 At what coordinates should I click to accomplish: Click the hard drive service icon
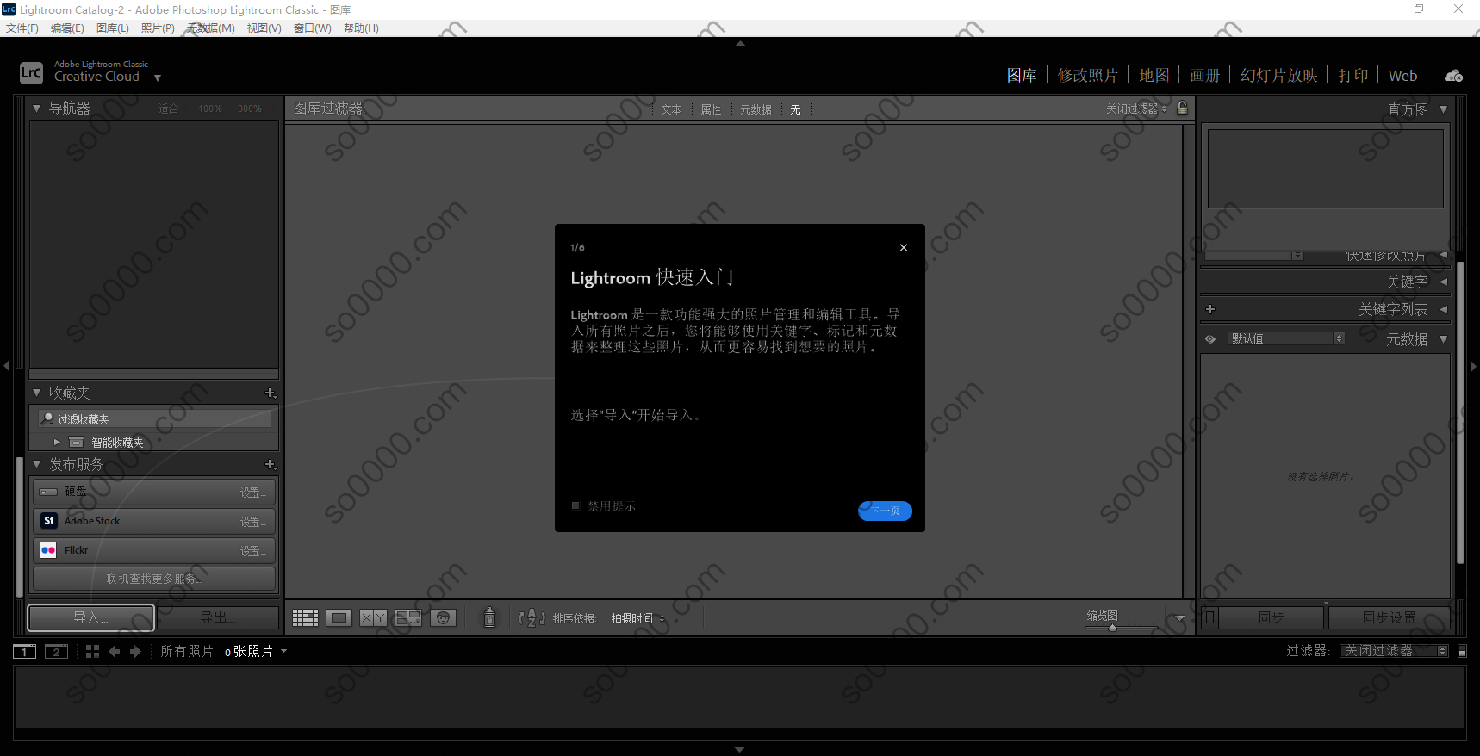(x=49, y=492)
